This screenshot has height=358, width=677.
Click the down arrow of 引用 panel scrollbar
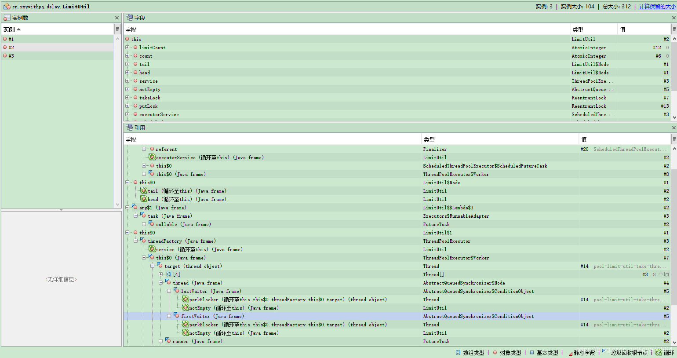[x=674, y=342]
